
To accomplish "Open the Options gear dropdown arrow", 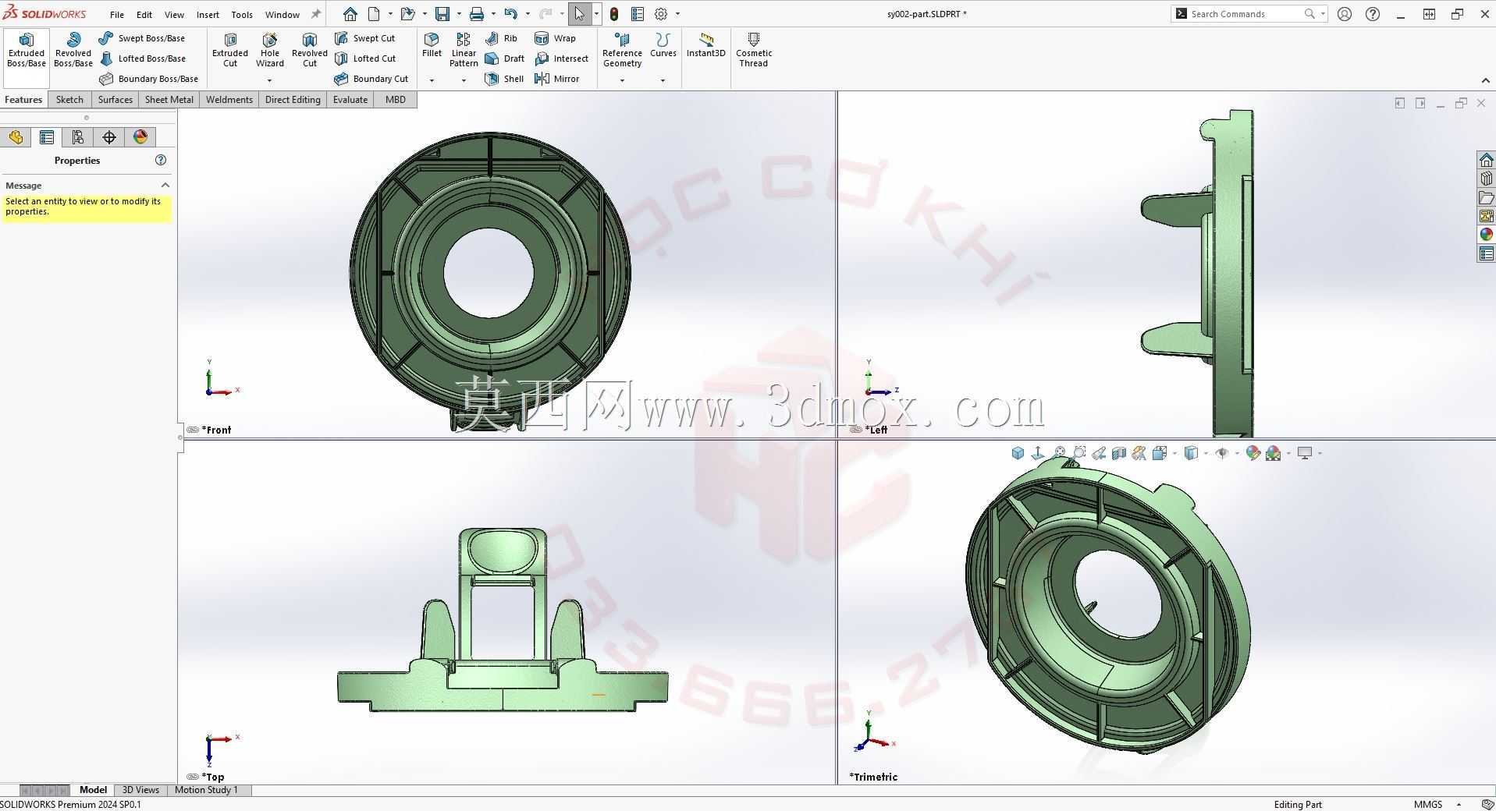I will tap(677, 14).
